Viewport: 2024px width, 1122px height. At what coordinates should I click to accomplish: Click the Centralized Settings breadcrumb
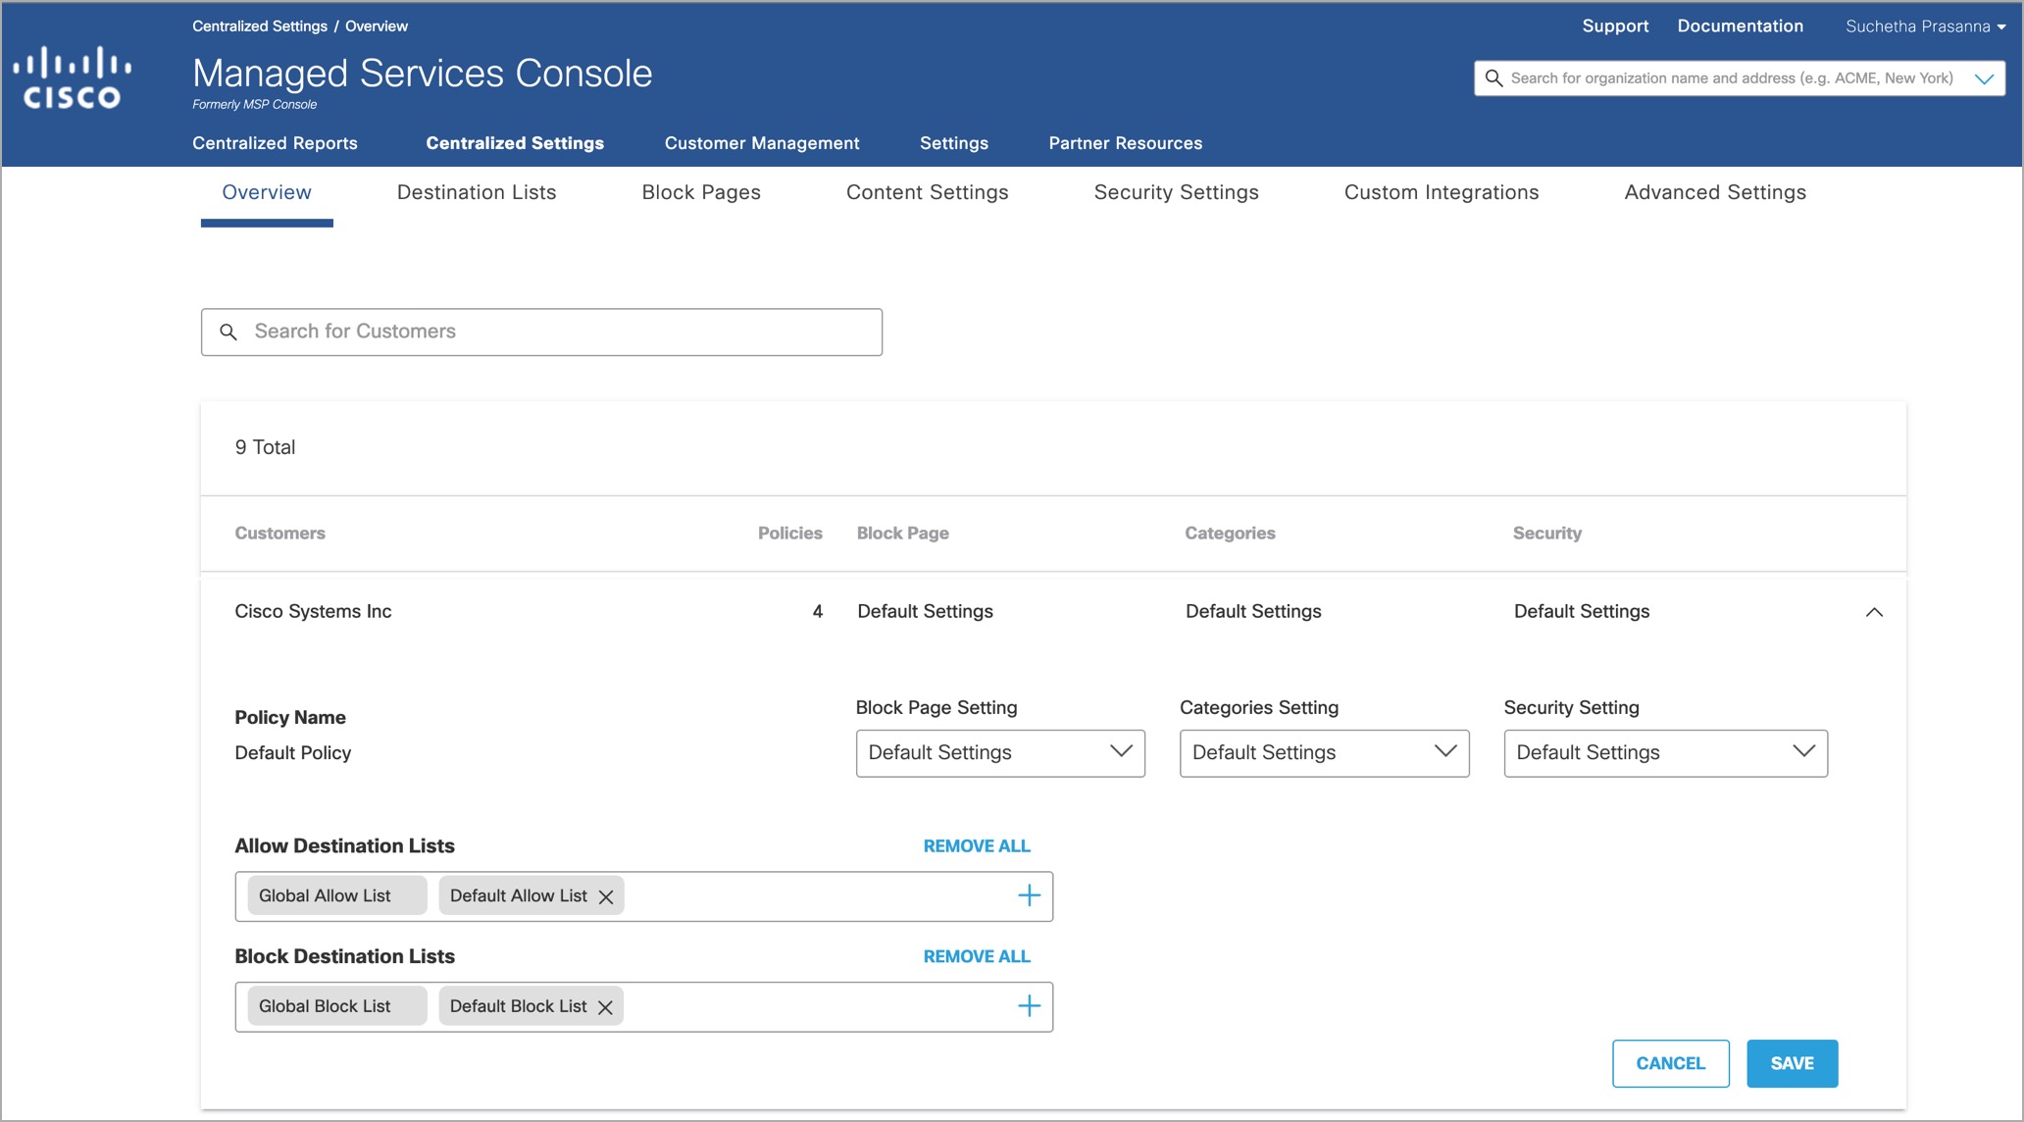point(260,26)
